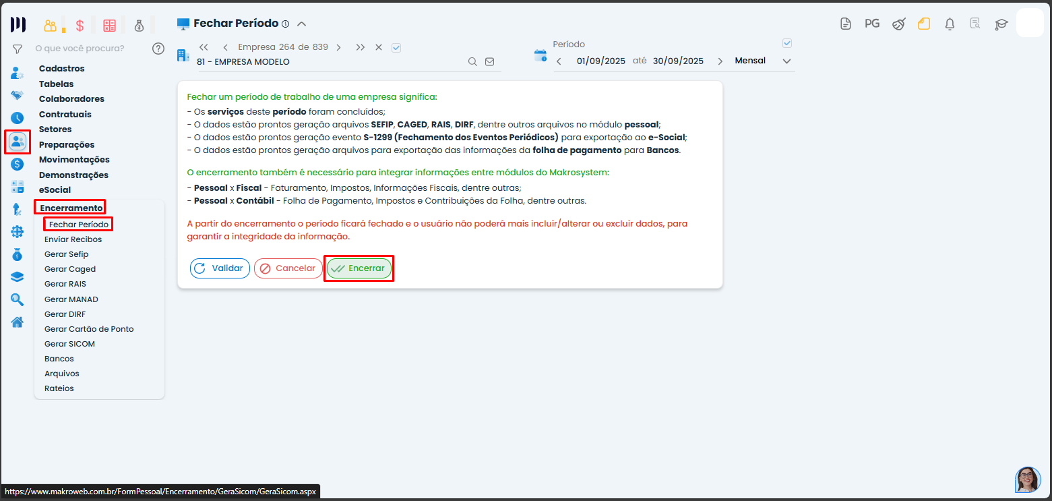Click the Makrosystem logo icon
The height and width of the screenshot is (501, 1052).
18,25
